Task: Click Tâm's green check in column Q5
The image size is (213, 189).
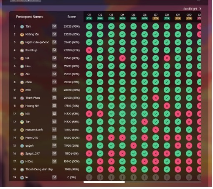Action: point(134,26)
